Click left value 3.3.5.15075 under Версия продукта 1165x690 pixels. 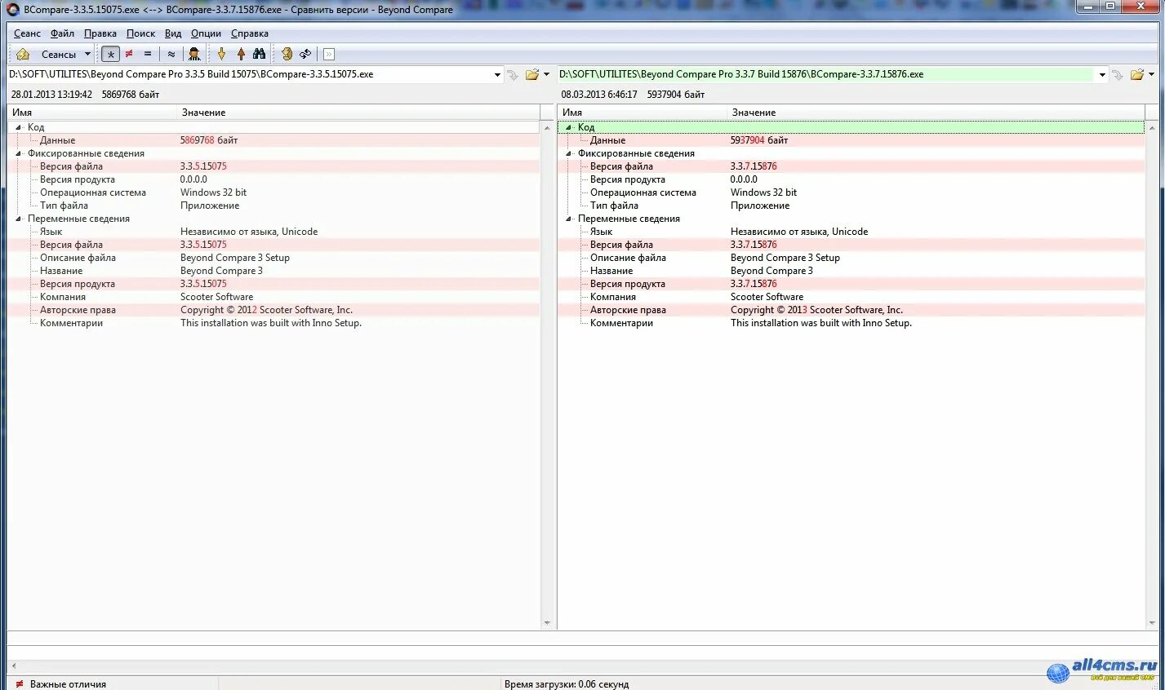pos(203,284)
